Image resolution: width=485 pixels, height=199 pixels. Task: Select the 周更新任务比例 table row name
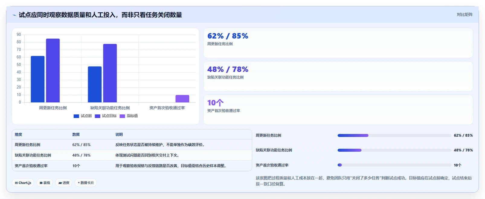pyautogui.click(x=27, y=145)
